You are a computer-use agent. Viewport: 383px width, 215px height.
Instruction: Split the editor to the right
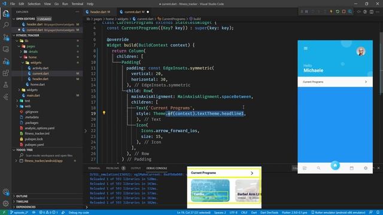pyautogui.click(x=372, y=12)
